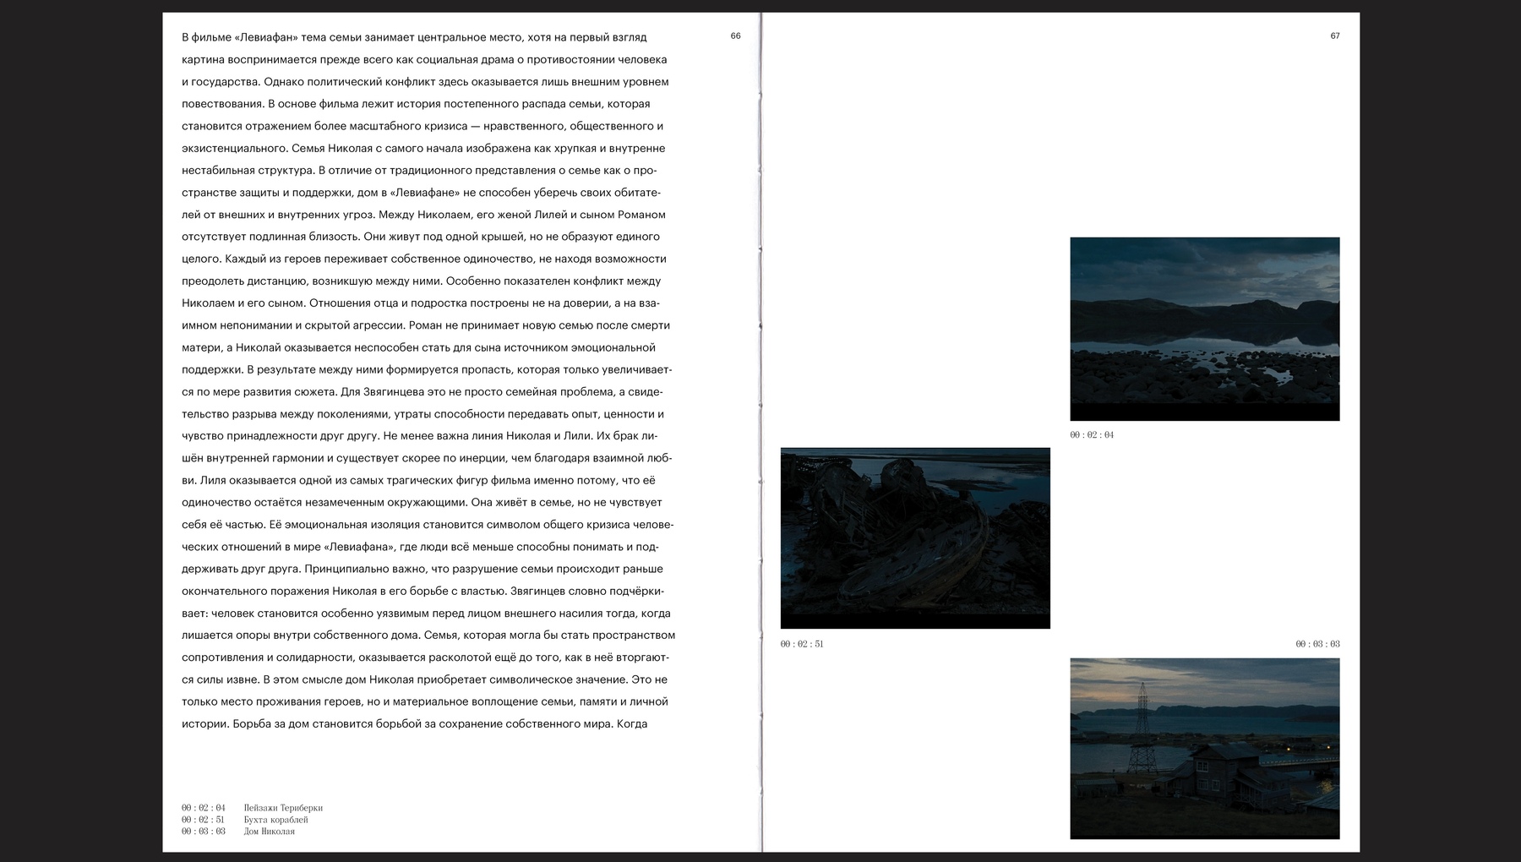The width and height of the screenshot is (1521, 862).
Task: Click legend timestamp 00:02:51 at page bottom
Action: coord(203,820)
